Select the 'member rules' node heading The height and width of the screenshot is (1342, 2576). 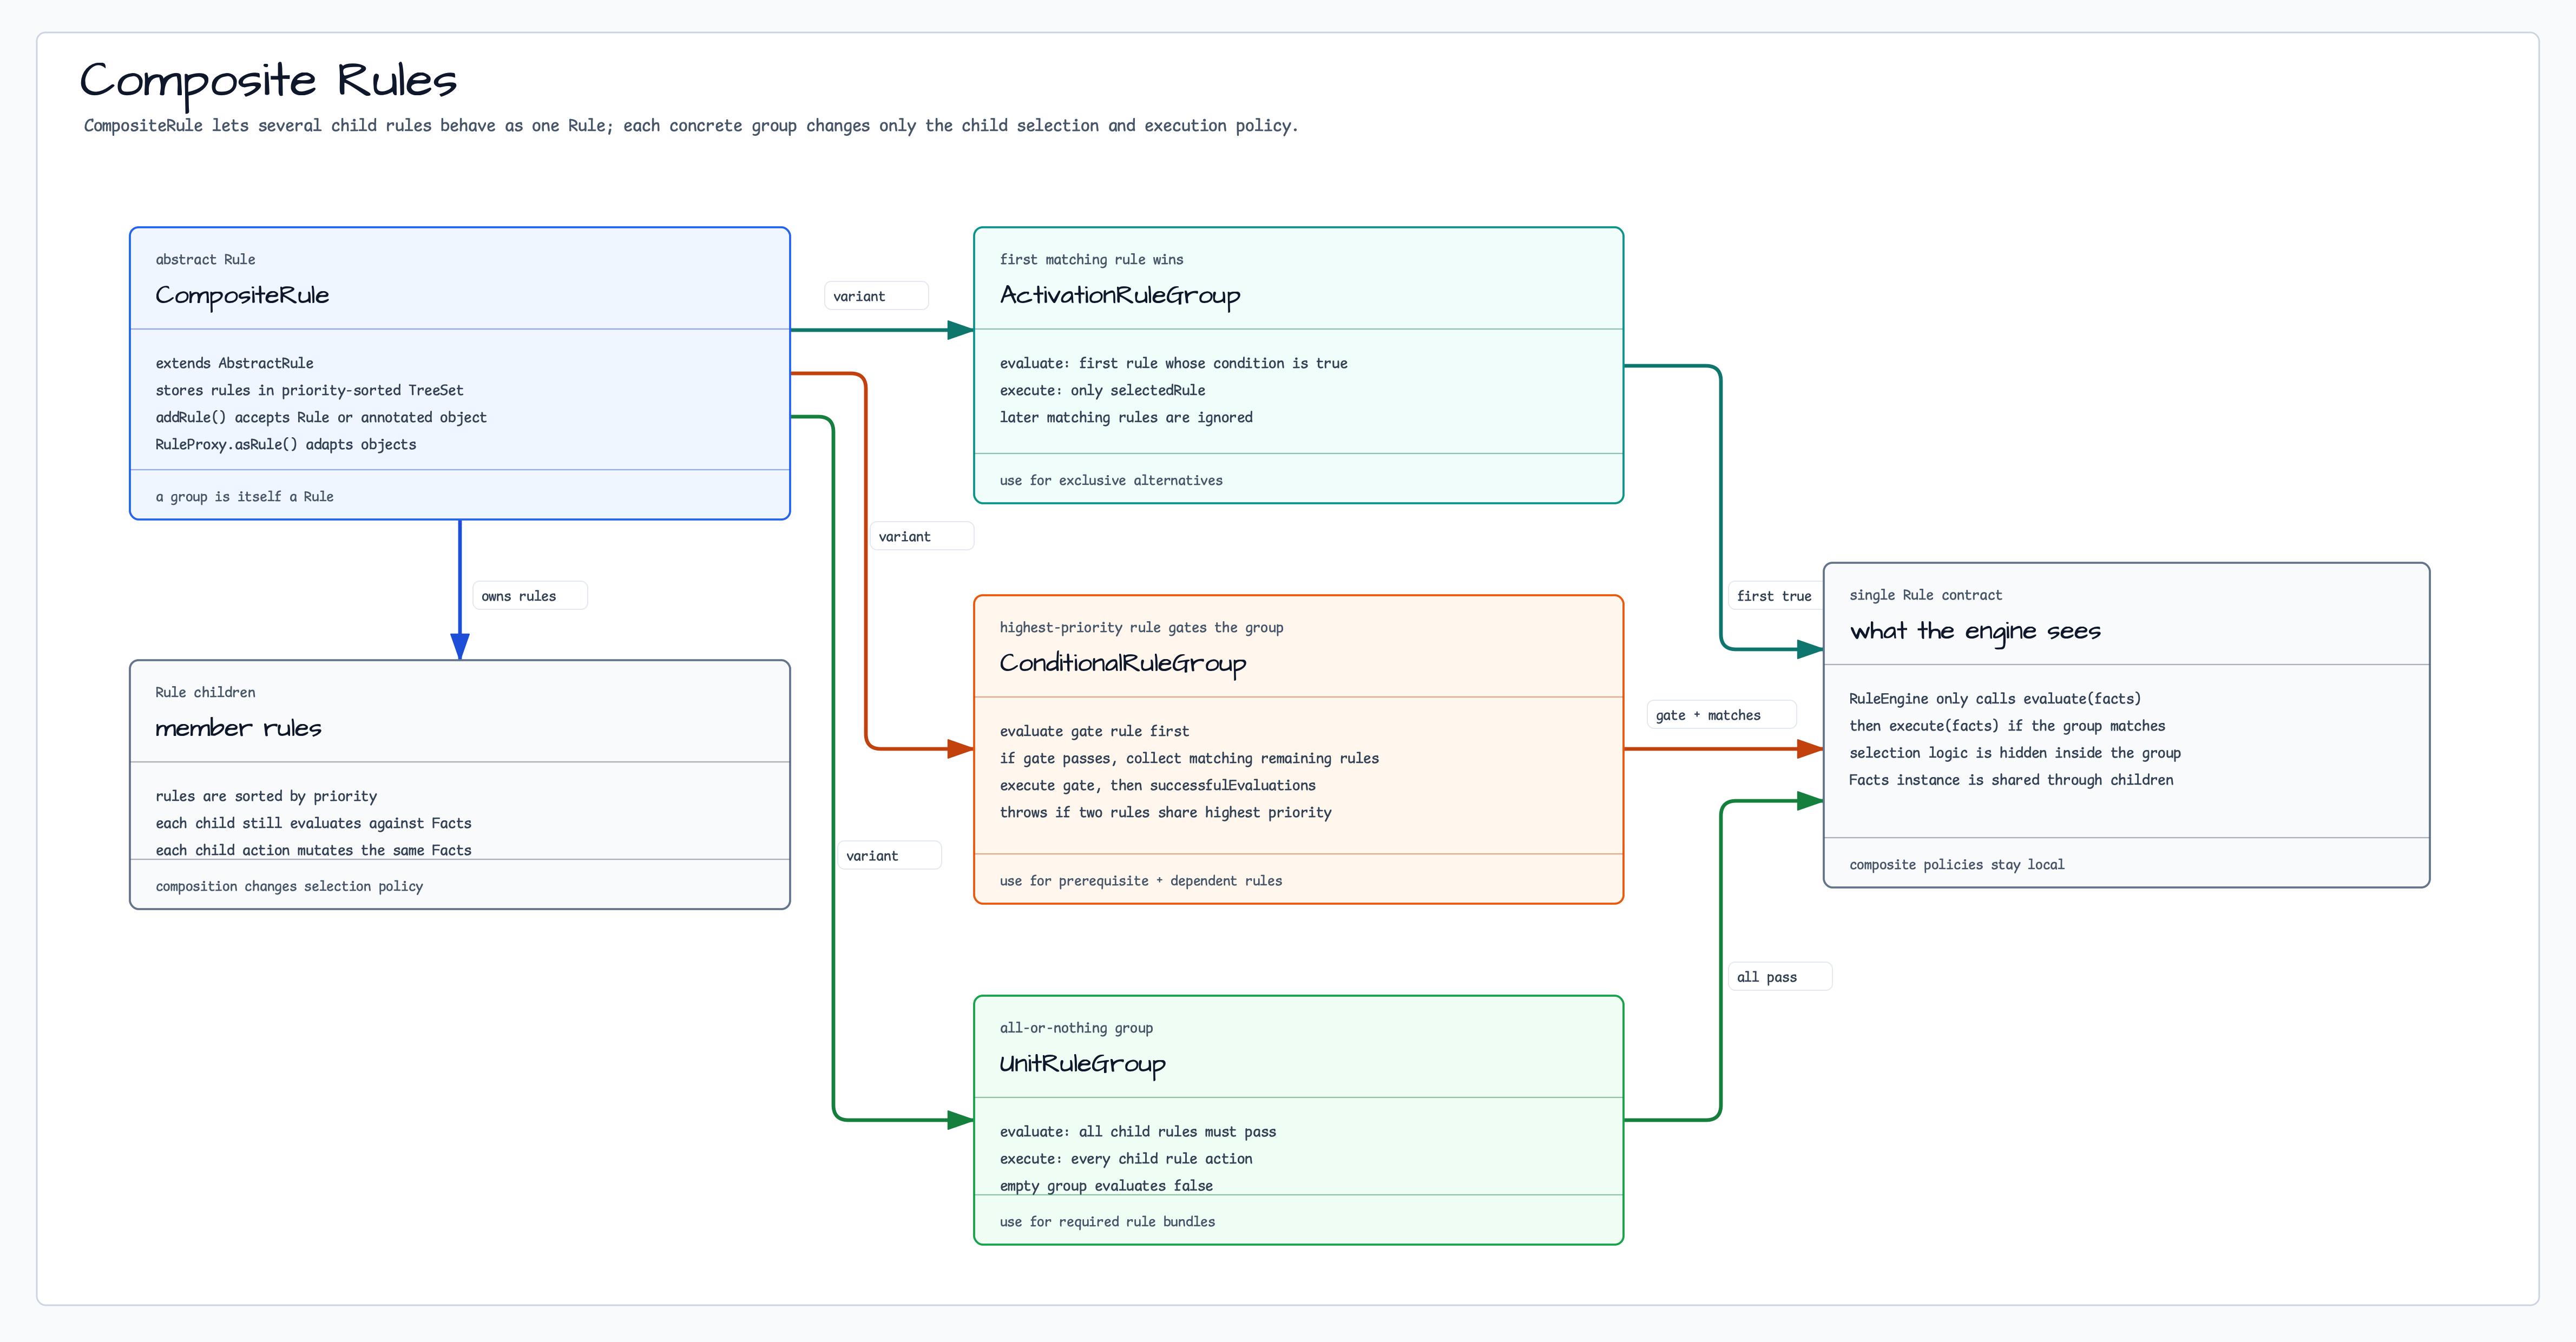point(238,728)
